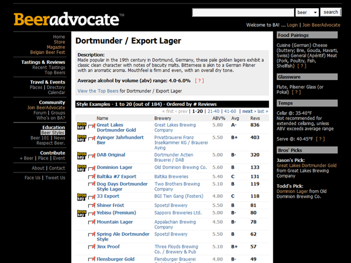
Task: Open the About link
Action: (38, 168)
